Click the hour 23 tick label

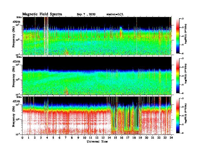click(165, 138)
